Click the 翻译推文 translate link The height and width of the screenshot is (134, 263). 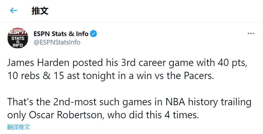tap(19, 127)
